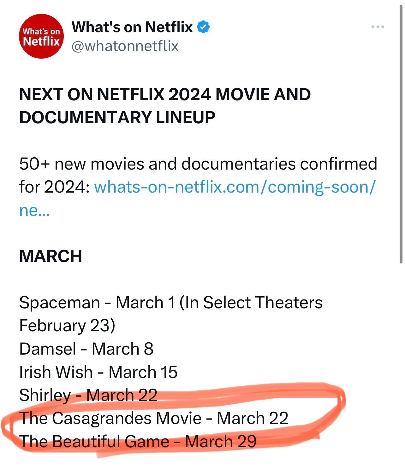Image resolution: width=405 pixels, height=475 pixels.
Task: Select Irish Wish in the lineup
Action: pos(98,372)
